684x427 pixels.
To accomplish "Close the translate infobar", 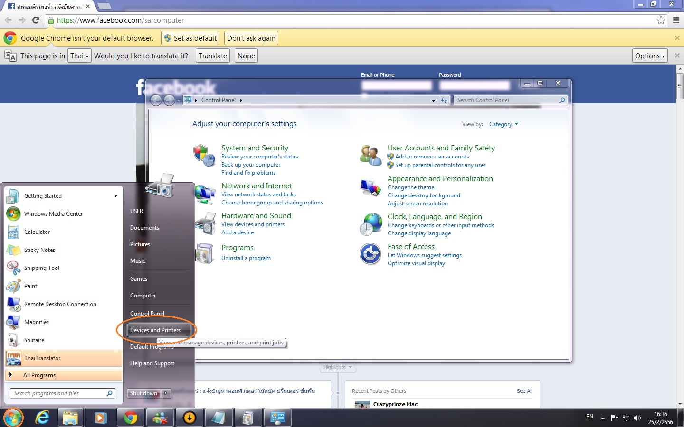I will [677, 56].
